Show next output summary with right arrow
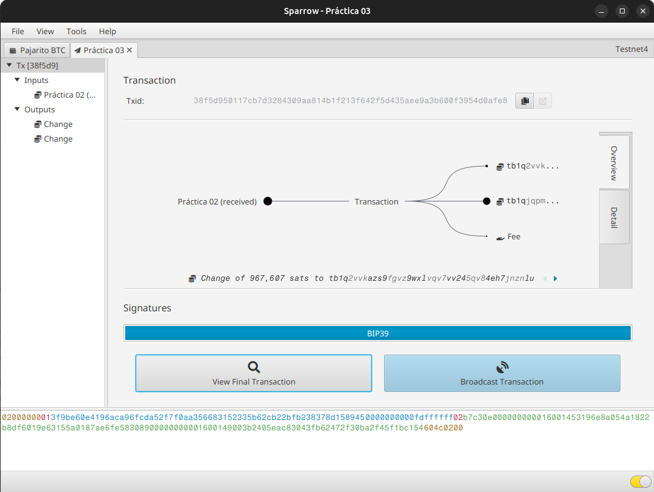 click(x=555, y=278)
